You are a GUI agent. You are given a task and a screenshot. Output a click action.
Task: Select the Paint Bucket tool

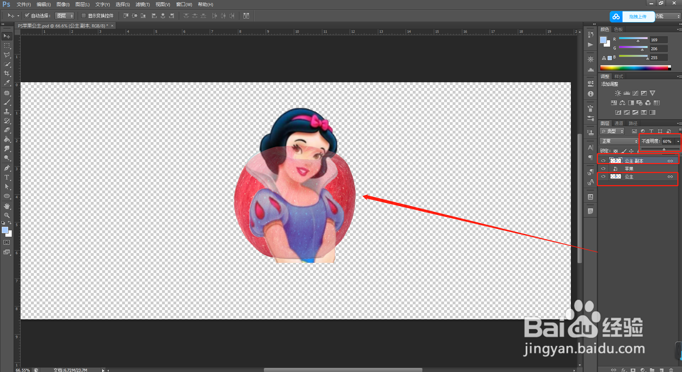(x=7, y=139)
